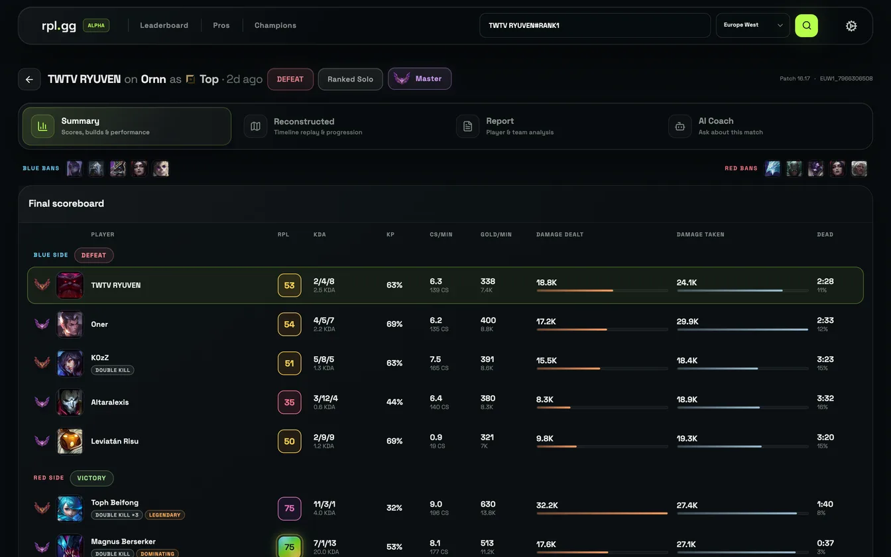The height and width of the screenshot is (557, 891).
Task: Click TWTV RYUVEN's 18.8K damage dealt bar
Action: pos(602,290)
